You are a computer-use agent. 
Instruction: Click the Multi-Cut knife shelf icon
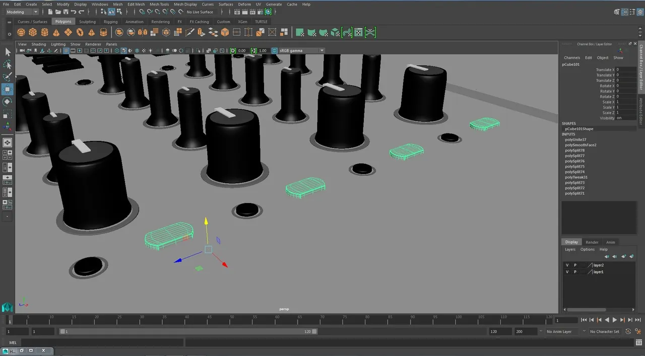click(x=190, y=32)
